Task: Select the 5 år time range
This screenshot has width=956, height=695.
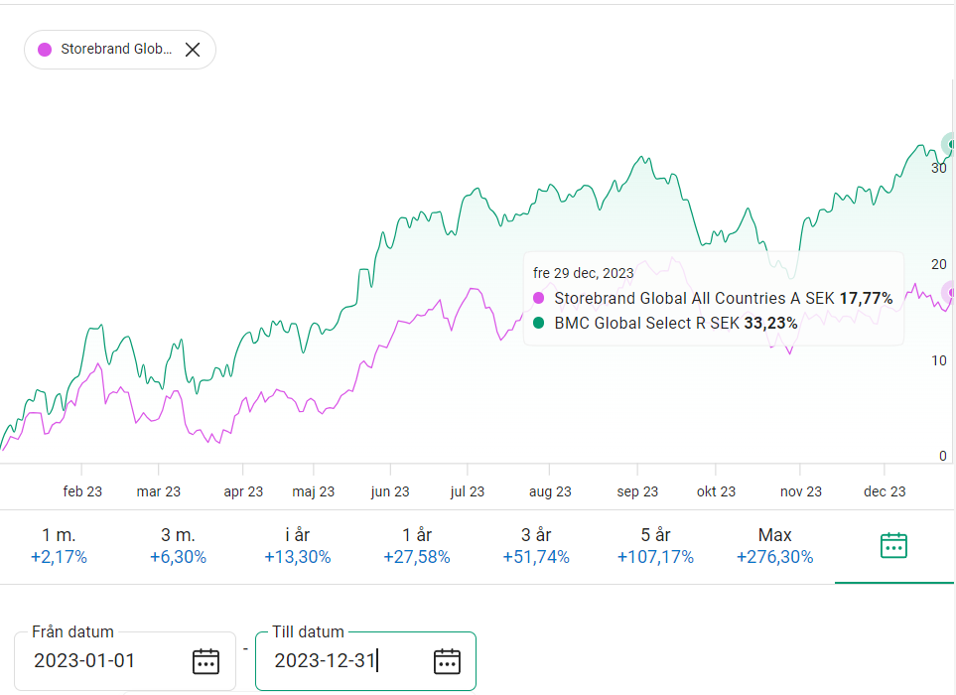Action: [x=655, y=546]
